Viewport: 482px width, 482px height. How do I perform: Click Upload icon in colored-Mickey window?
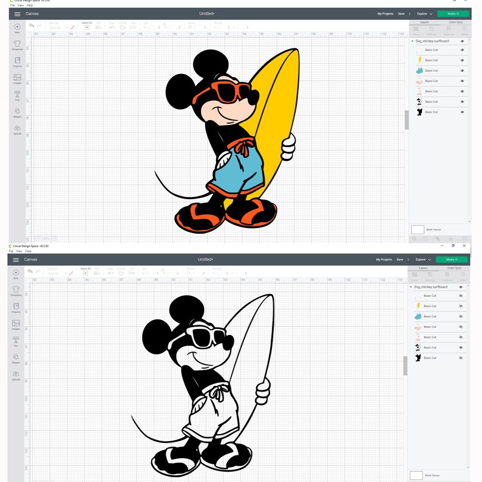coord(17,129)
